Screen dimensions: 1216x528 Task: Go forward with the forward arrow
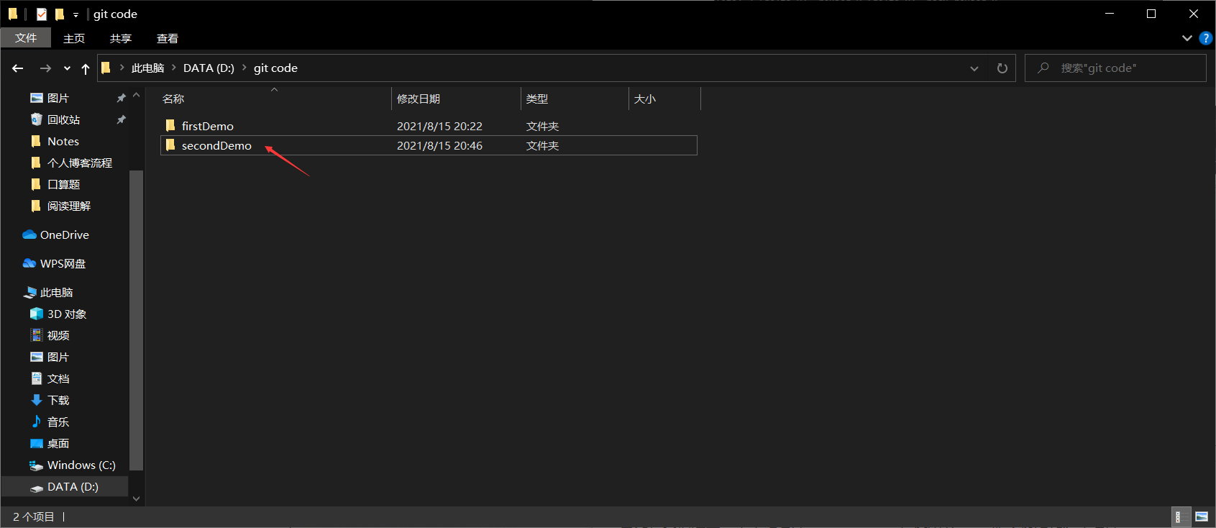point(45,68)
